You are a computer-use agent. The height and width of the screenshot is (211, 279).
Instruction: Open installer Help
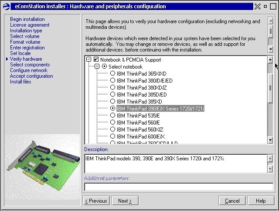point(261,201)
